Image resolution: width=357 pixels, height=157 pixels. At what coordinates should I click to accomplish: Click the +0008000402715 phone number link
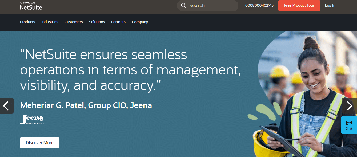pos(258,6)
